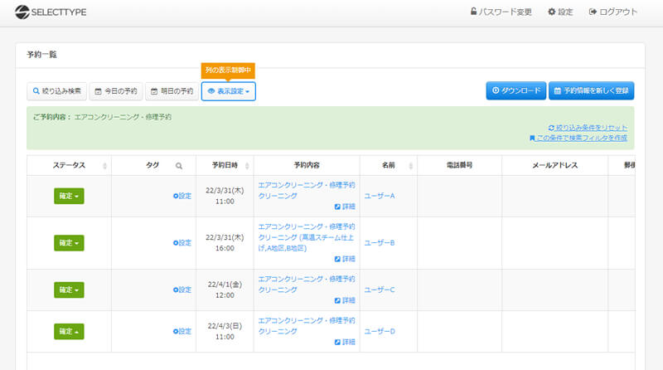
Task: Expand the 確定 status dropdown for ユーザーA
Action: [x=69, y=196]
